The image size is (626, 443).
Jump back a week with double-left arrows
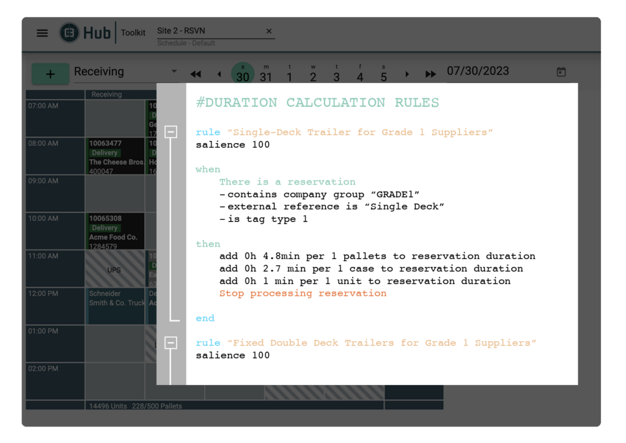click(196, 74)
